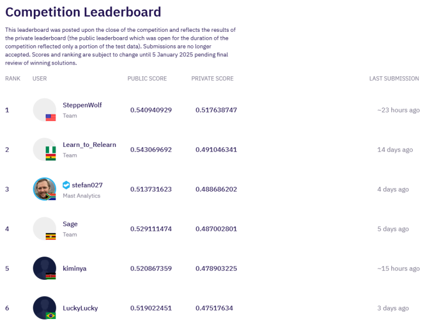Open stefan027's user profile name
Viewport: 430px width, 326px height.
click(87, 185)
